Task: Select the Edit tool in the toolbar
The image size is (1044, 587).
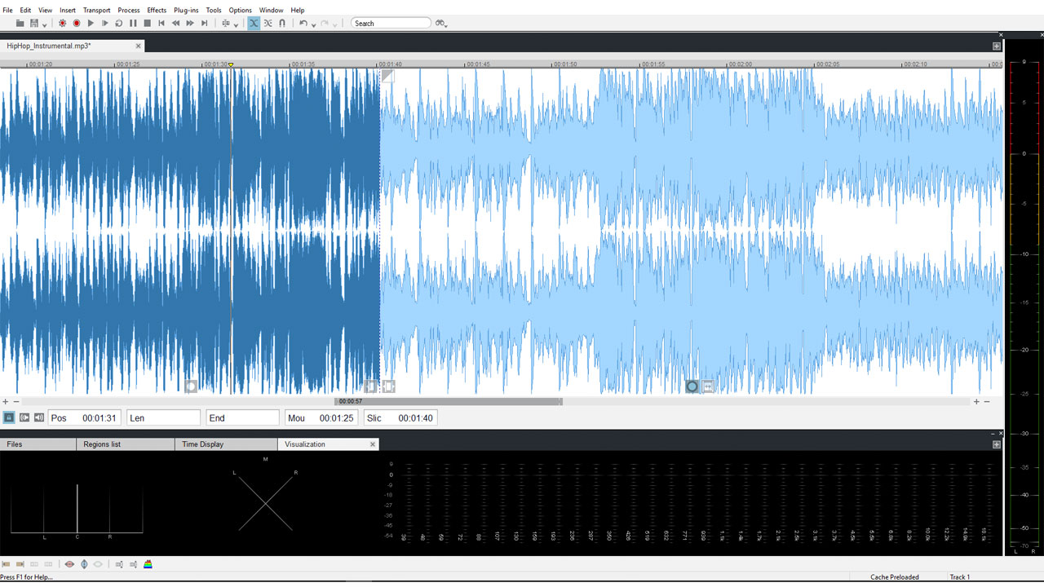Action: (x=254, y=23)
